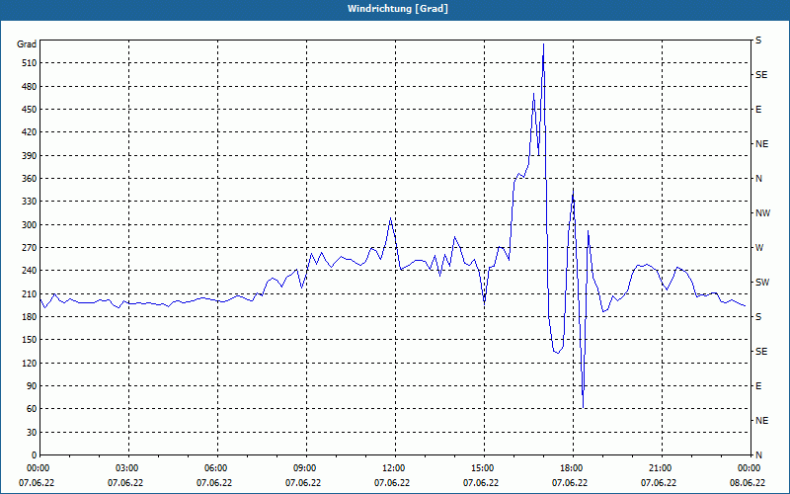Viewport: 790px width, 494px height.
Task: Click the 120 y-axis tick label
Action: coord(30,363)
